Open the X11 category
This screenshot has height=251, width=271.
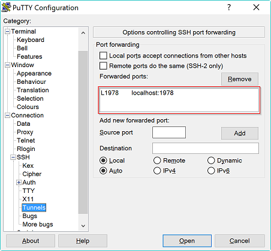tap(28, 199)
